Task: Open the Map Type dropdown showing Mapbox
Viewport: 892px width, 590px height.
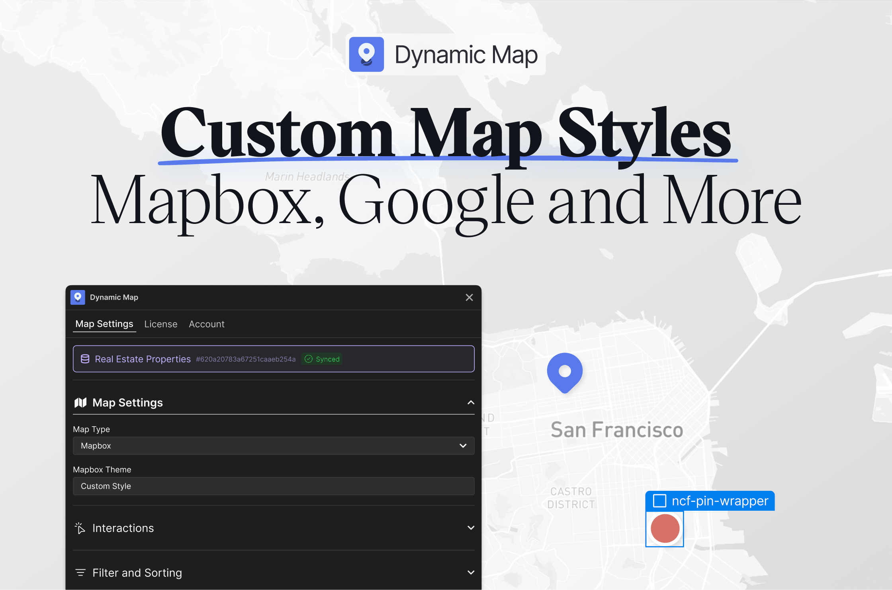Action: 274,446
